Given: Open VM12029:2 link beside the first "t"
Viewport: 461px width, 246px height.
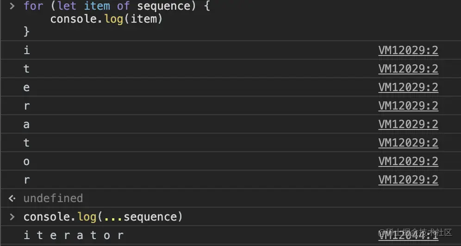Looking at the screenshot, I should pyautogui.click(x=408, y=69).
